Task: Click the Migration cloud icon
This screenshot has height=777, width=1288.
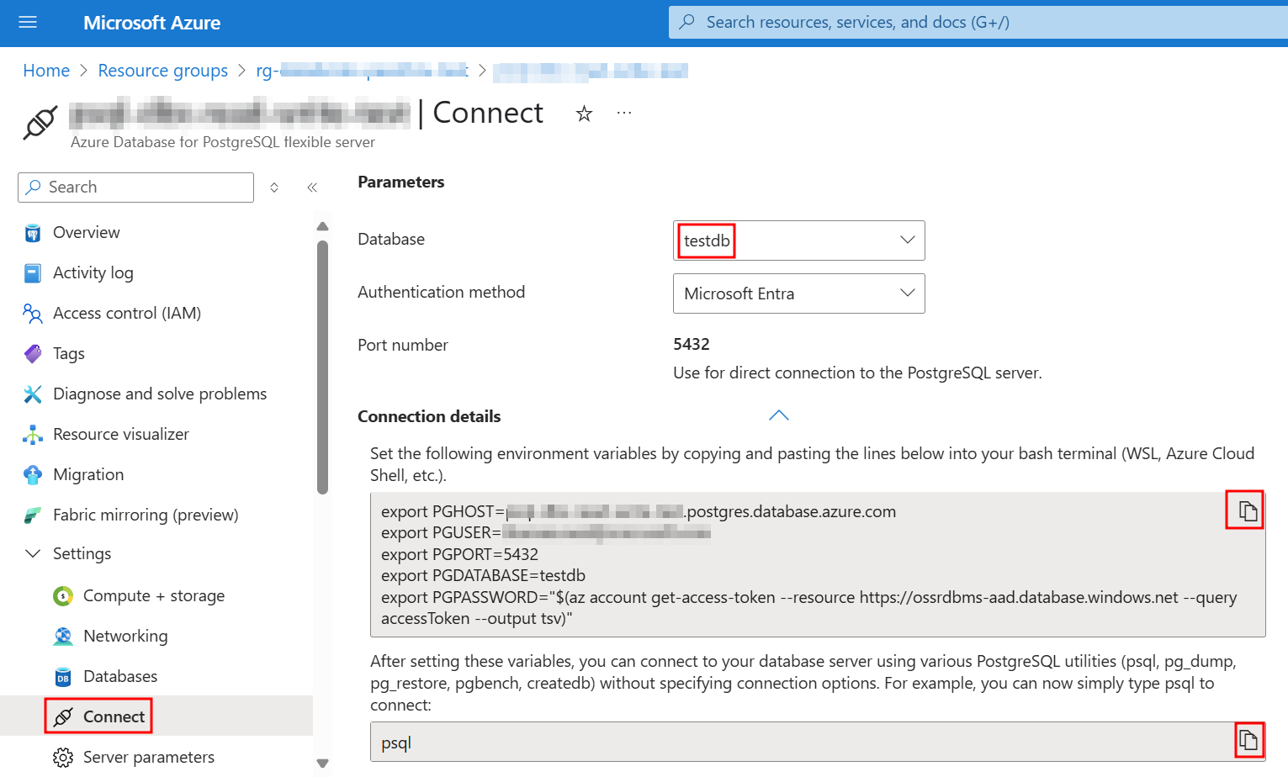Action: pyautogui.click(x=33, y=475)
